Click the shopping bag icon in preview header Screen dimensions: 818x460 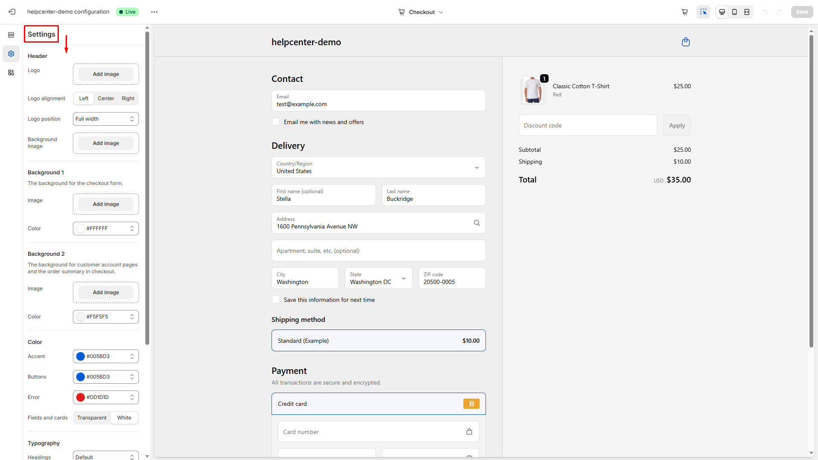[x=685, y=42]
